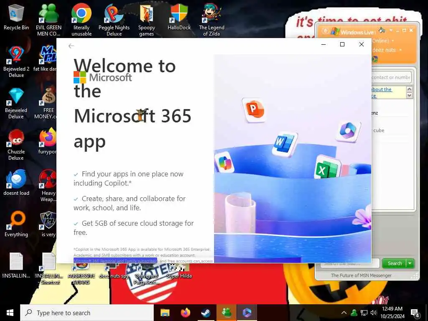Maximize the Microsoft 365 welcome window

342,44
